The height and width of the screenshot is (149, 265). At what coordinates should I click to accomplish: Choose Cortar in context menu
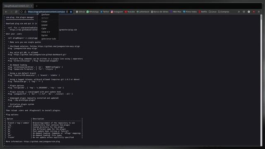(x=44, y=22)
